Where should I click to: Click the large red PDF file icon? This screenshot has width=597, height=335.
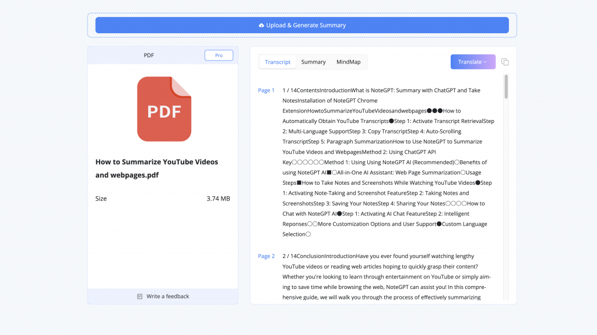(x=164, y=109)
